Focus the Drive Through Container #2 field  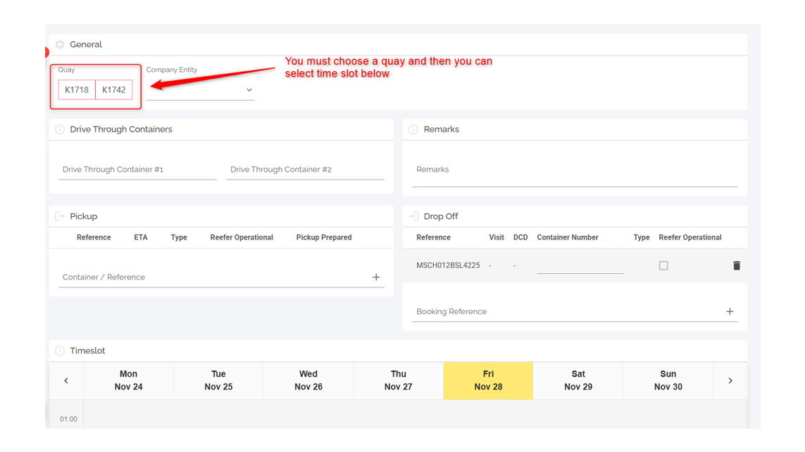[x=304, y=170]
